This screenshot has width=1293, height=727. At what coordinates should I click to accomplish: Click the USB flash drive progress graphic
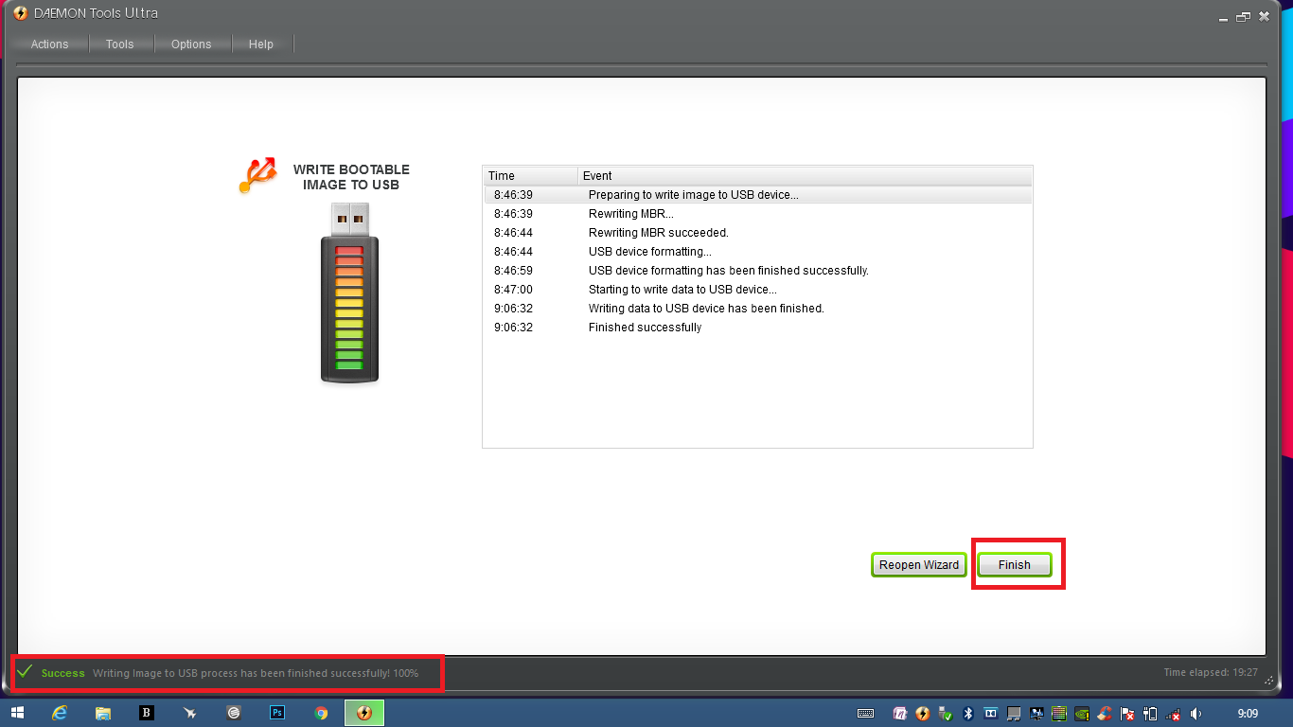349,293
